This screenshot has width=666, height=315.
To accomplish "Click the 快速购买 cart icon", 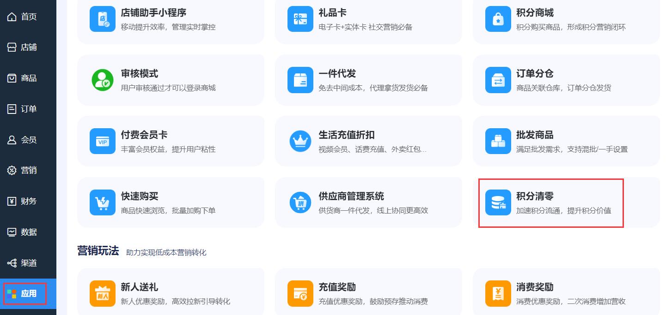I will click(103, 202).
